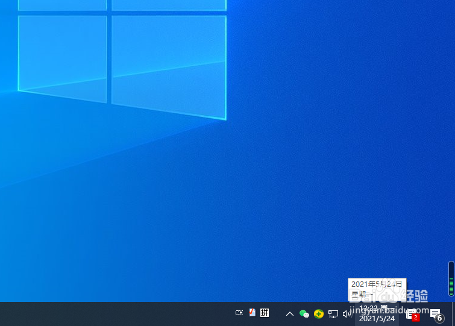Open the network connection tray icon
The width and height of the screenshot is (455, 326).
click(x=333, y=314)
